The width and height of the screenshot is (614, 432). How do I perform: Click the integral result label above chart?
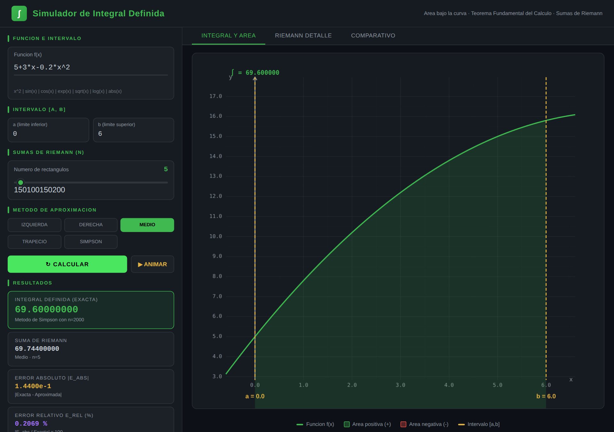tap(255, 73)
